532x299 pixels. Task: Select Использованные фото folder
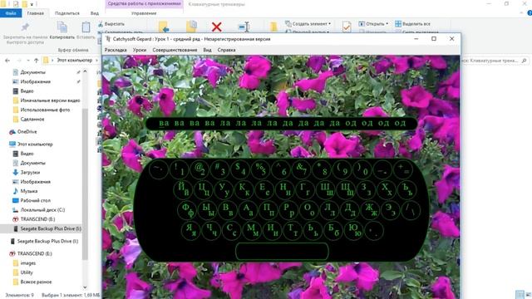click(x=45, y=110)
